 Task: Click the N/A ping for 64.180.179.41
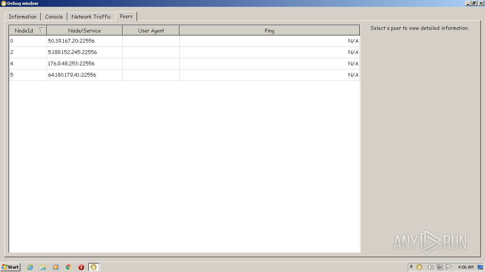(353, 75)
